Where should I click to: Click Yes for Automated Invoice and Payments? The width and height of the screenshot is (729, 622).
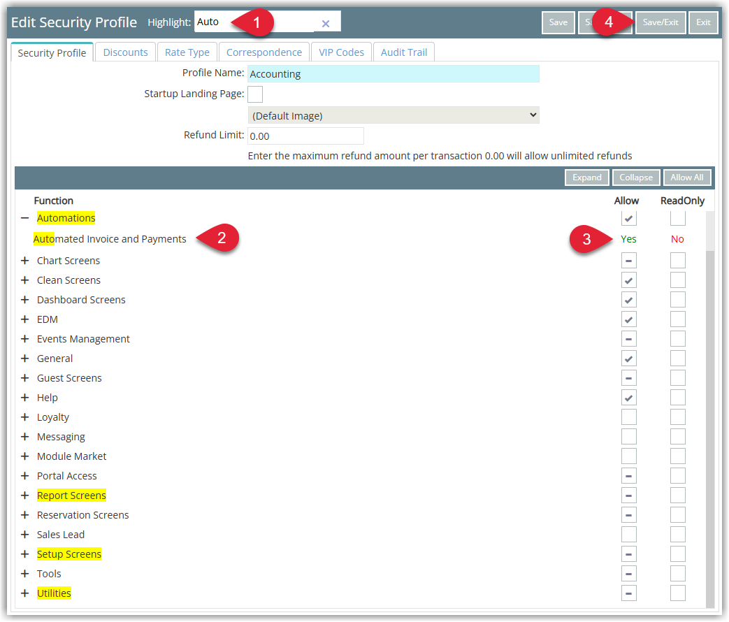click(x=628, y=239)
